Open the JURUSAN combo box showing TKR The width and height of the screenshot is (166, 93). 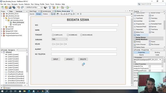coord(60,39)
